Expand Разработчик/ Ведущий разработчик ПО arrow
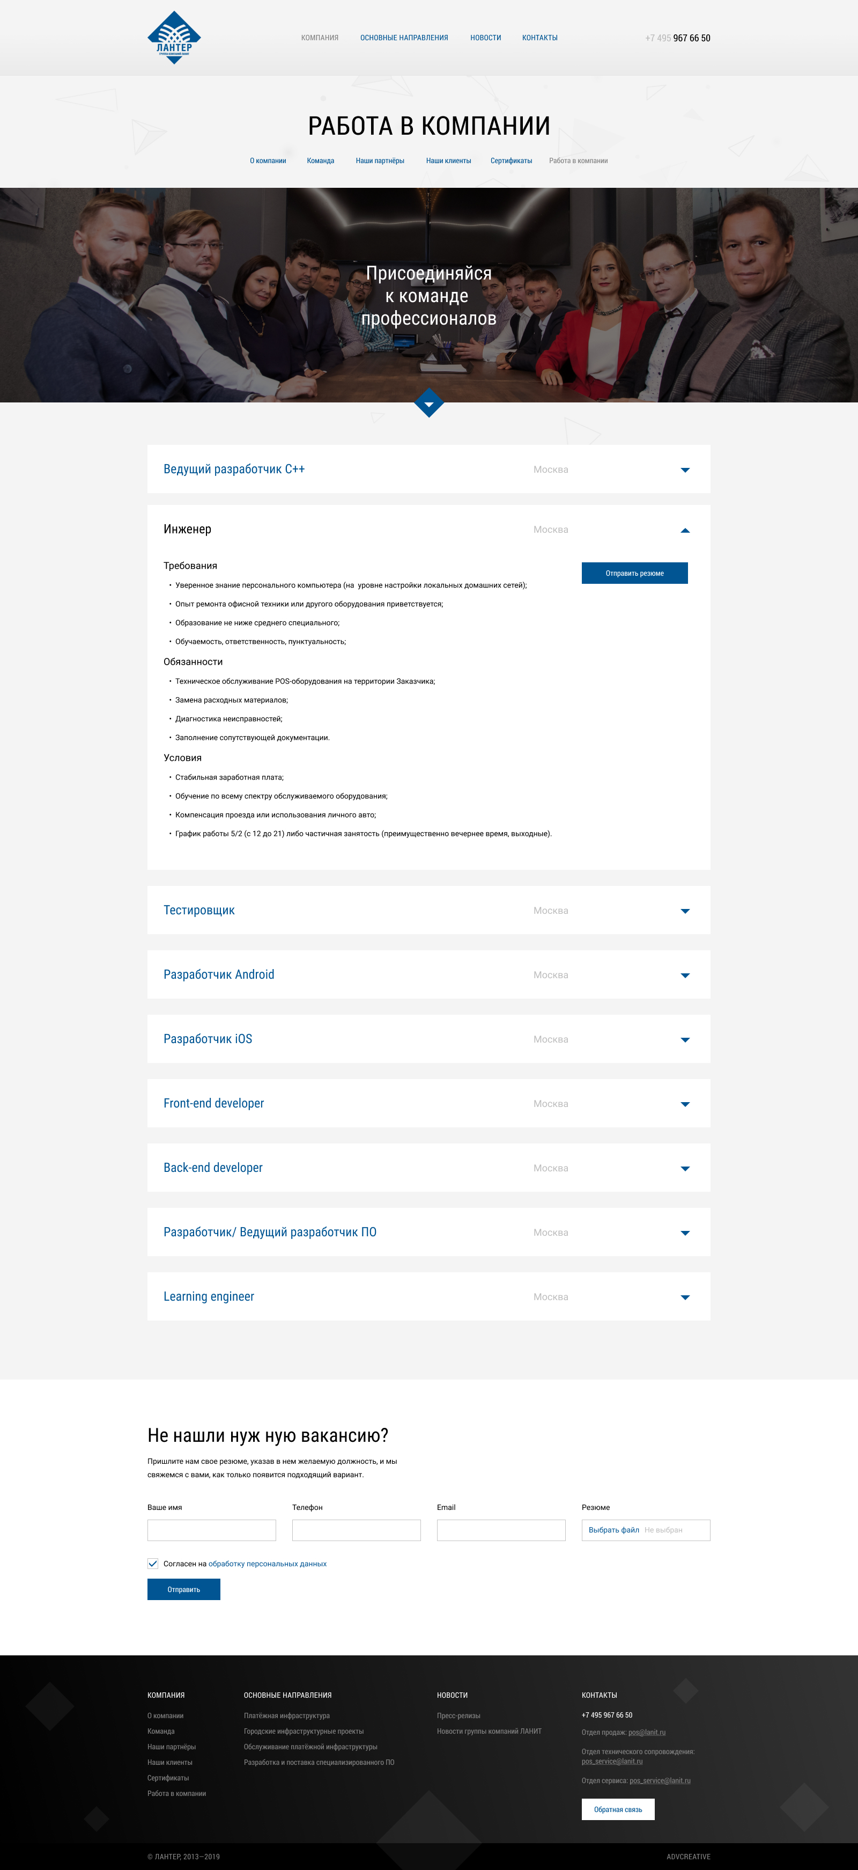858x1870 pixels. coord(685,1233)
